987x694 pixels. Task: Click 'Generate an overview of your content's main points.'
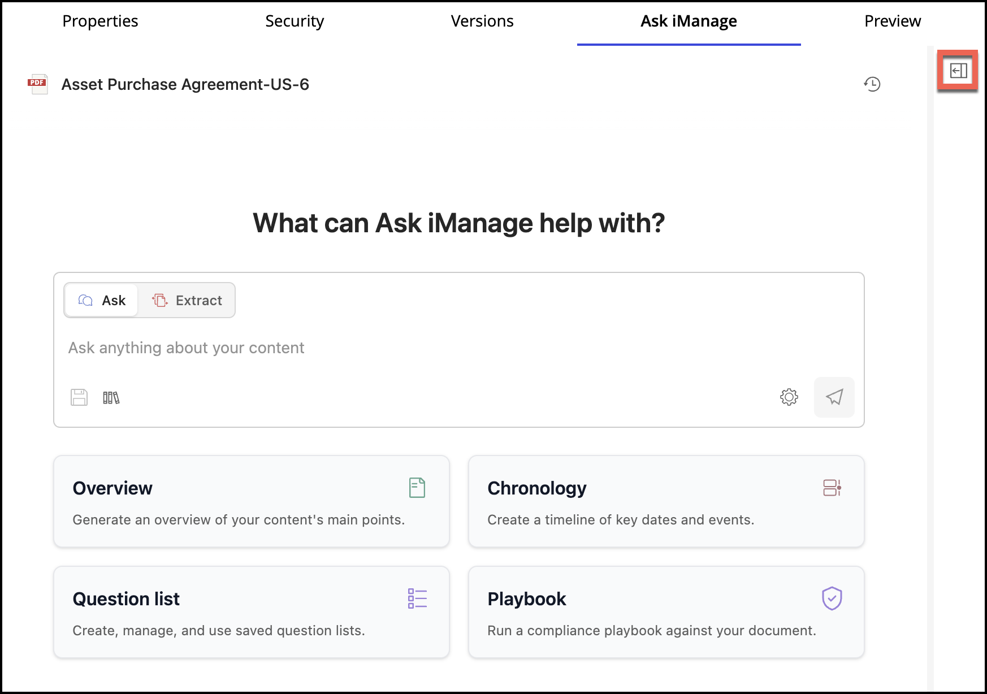pyautogui.click(x=239, y=520)
